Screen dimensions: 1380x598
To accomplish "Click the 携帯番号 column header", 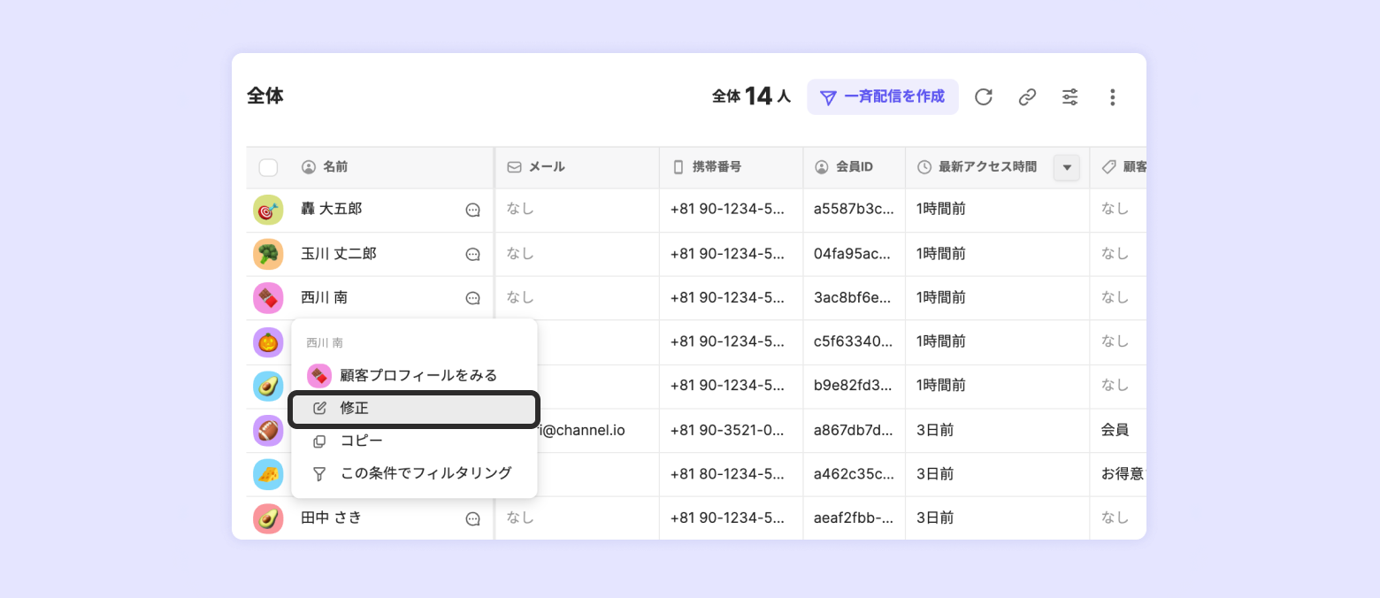I will (716, 167).
